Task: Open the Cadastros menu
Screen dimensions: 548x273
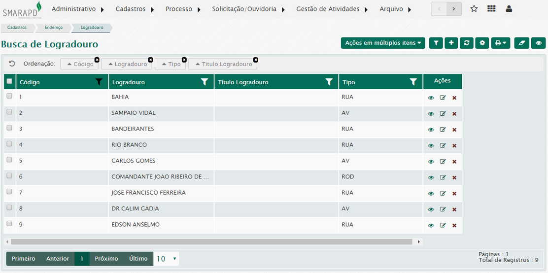Action: pyautogui.click(x=135, y=9)
